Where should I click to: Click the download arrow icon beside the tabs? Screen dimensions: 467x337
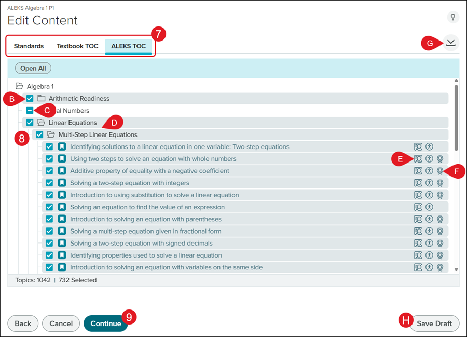point(451,43)
